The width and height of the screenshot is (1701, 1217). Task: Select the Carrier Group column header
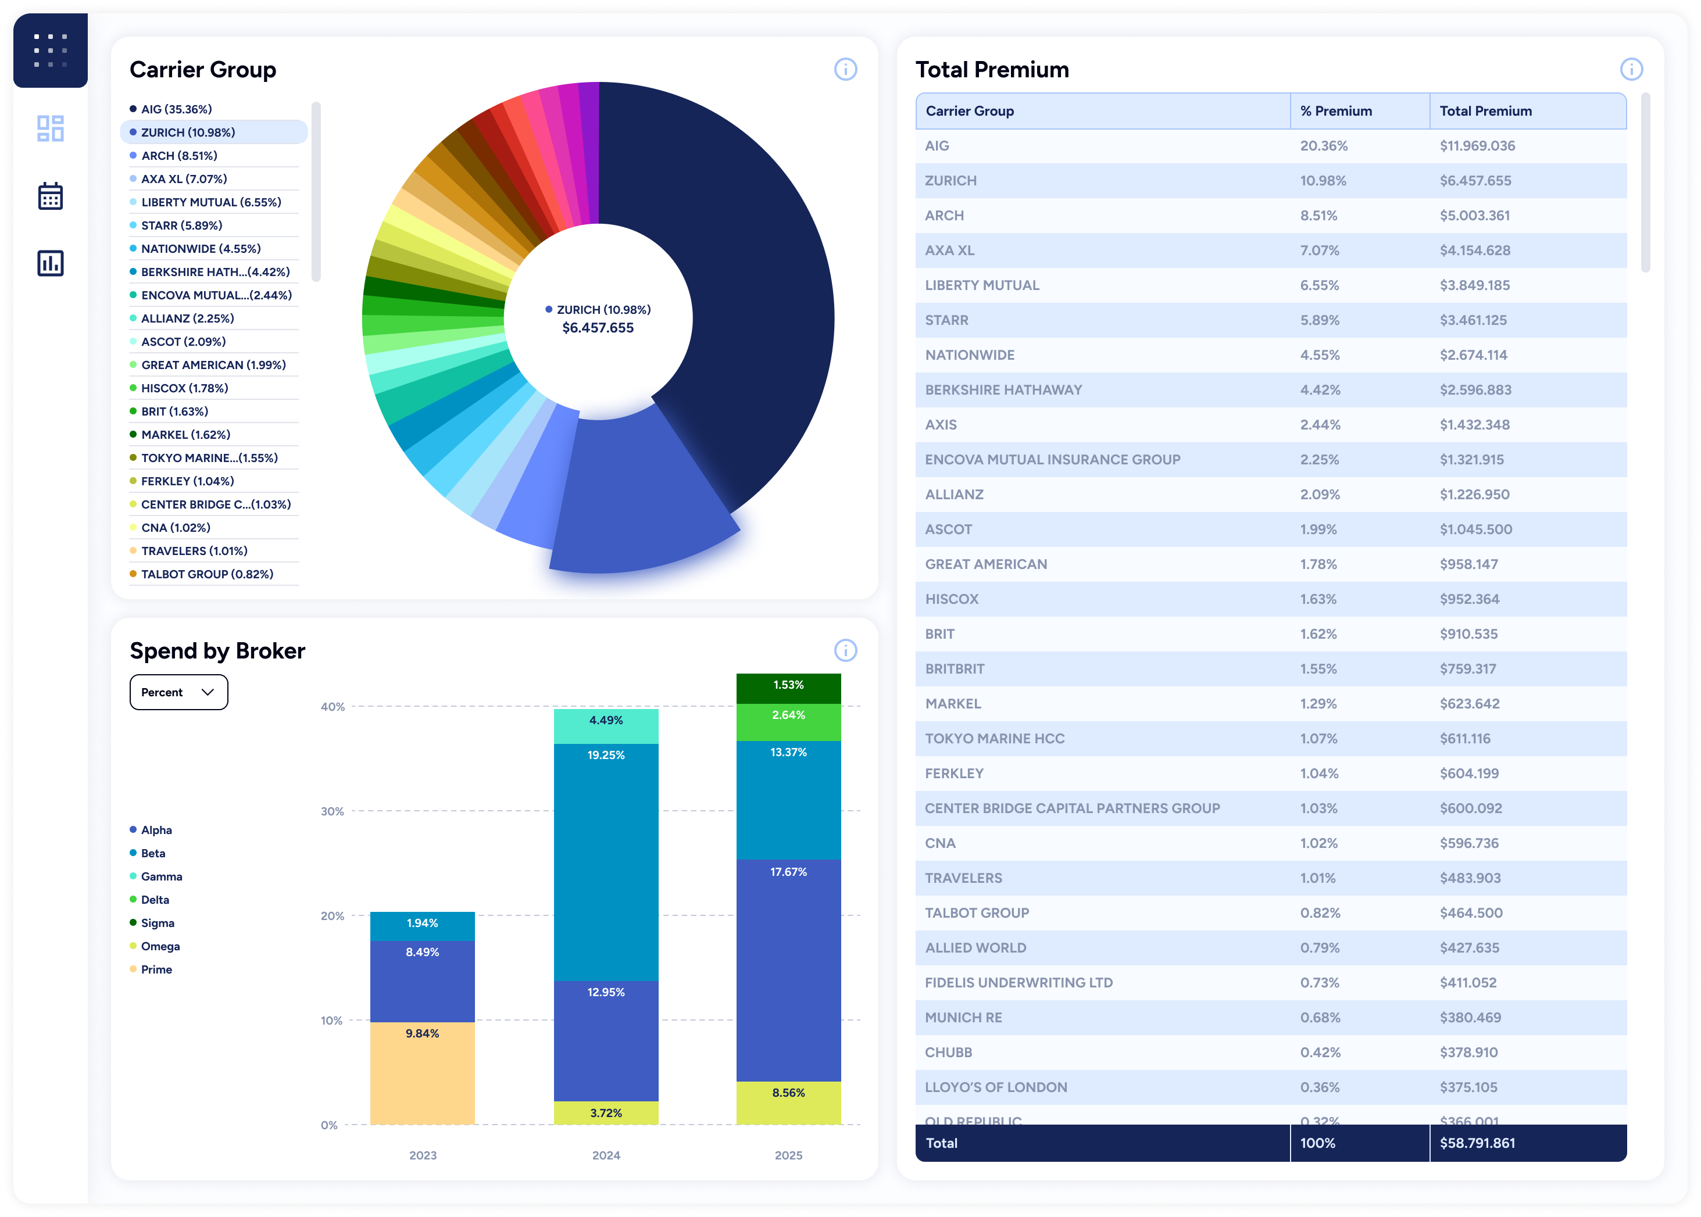(969, 110)
